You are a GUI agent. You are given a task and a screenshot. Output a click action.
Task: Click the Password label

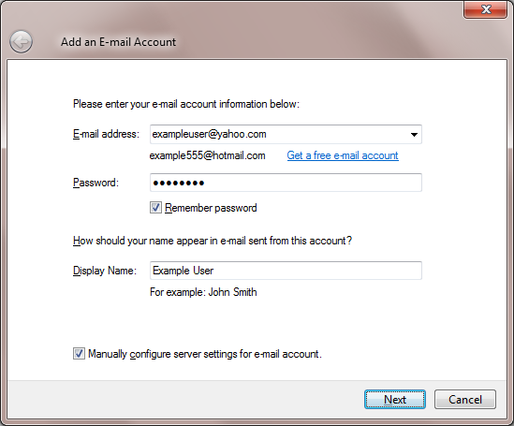click(95, 183)
